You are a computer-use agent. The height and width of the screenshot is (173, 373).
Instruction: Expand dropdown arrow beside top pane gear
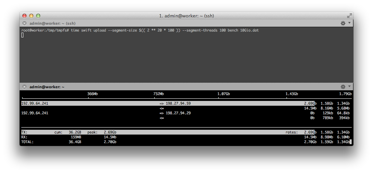349,23
